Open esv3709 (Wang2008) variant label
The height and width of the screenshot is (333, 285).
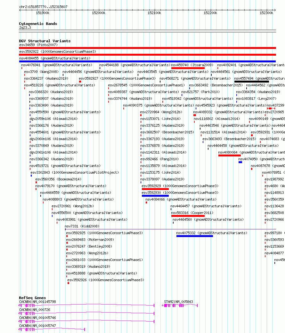click(x=41, y=72)
